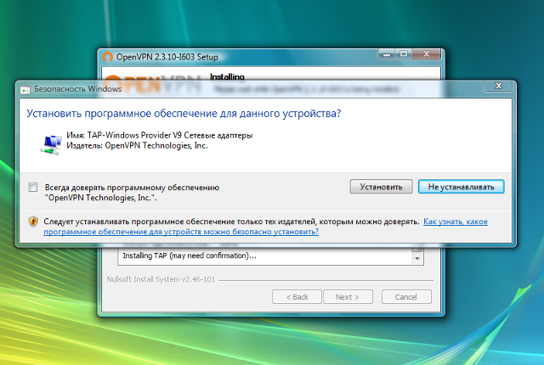Click < Back in the OpenVPN Setup window
Image resolution: width=544 pixels, height=365 pixels.
(x=297, y=297)
